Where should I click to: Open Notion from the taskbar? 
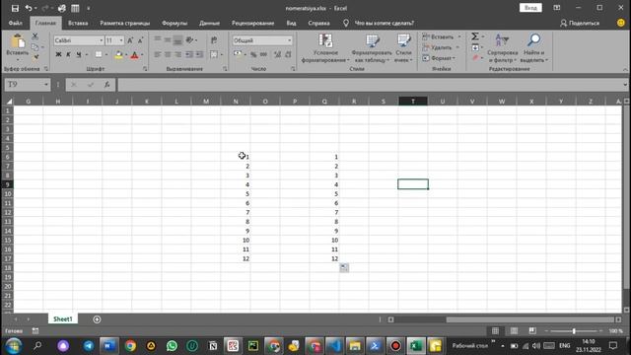pyautogui.click(x=213, y=346)
